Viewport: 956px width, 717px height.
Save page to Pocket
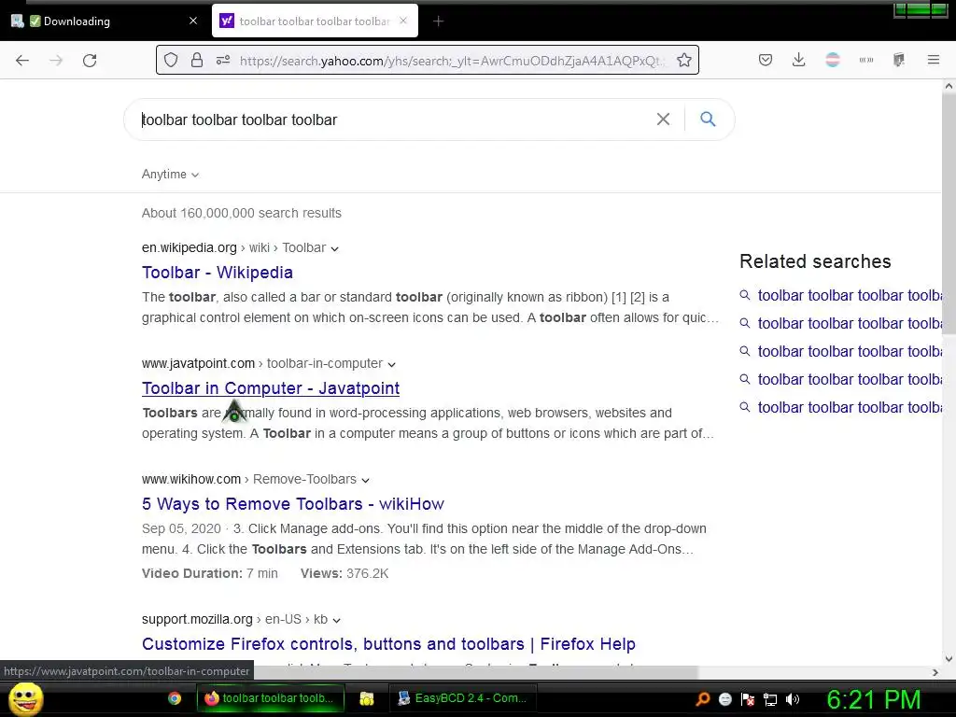(x=766, y=60)
